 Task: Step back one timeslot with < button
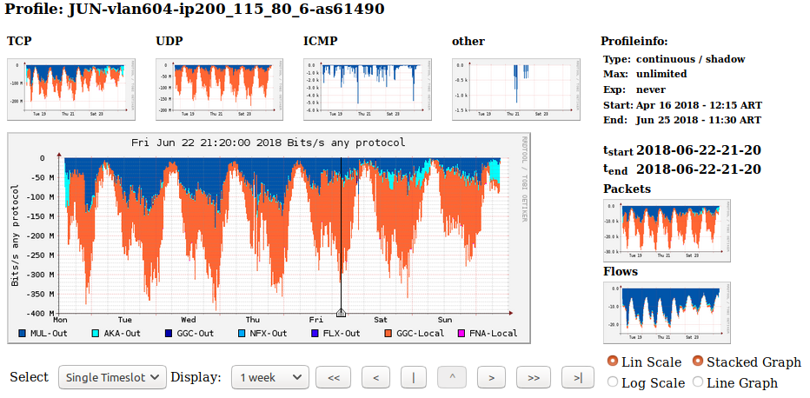click(x=375, y=377)
